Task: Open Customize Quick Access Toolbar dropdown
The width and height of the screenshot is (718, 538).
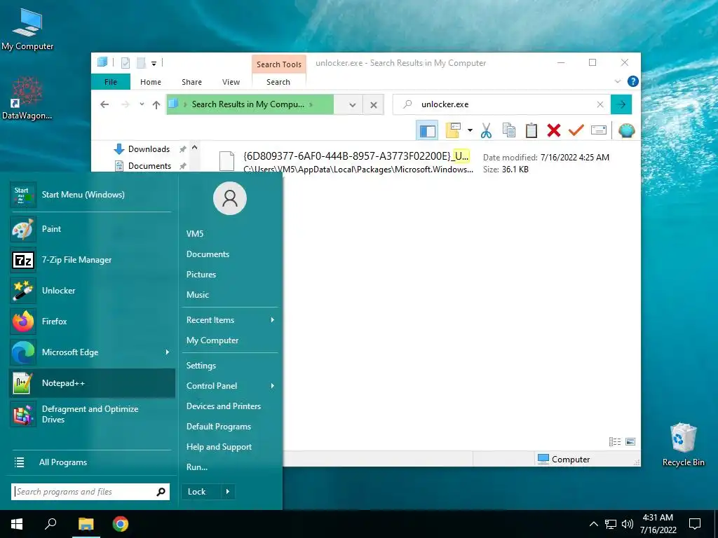Action: coord(154,64)
